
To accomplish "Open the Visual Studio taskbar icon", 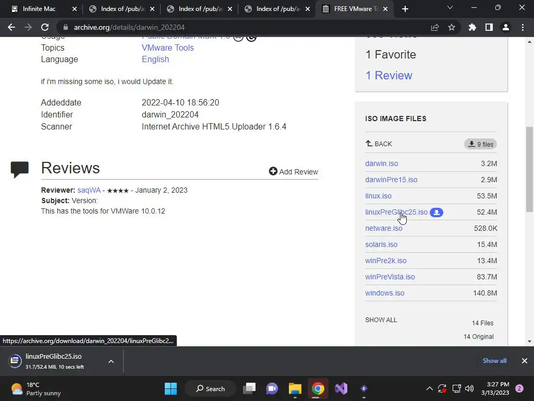I will 341,388.
